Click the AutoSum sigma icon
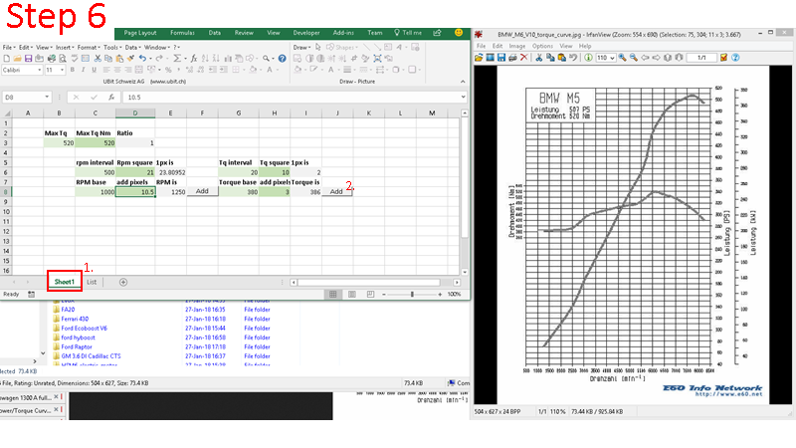The width and height of the screenshot is (796, 448). pyautogui.click(x=177, y=59)
